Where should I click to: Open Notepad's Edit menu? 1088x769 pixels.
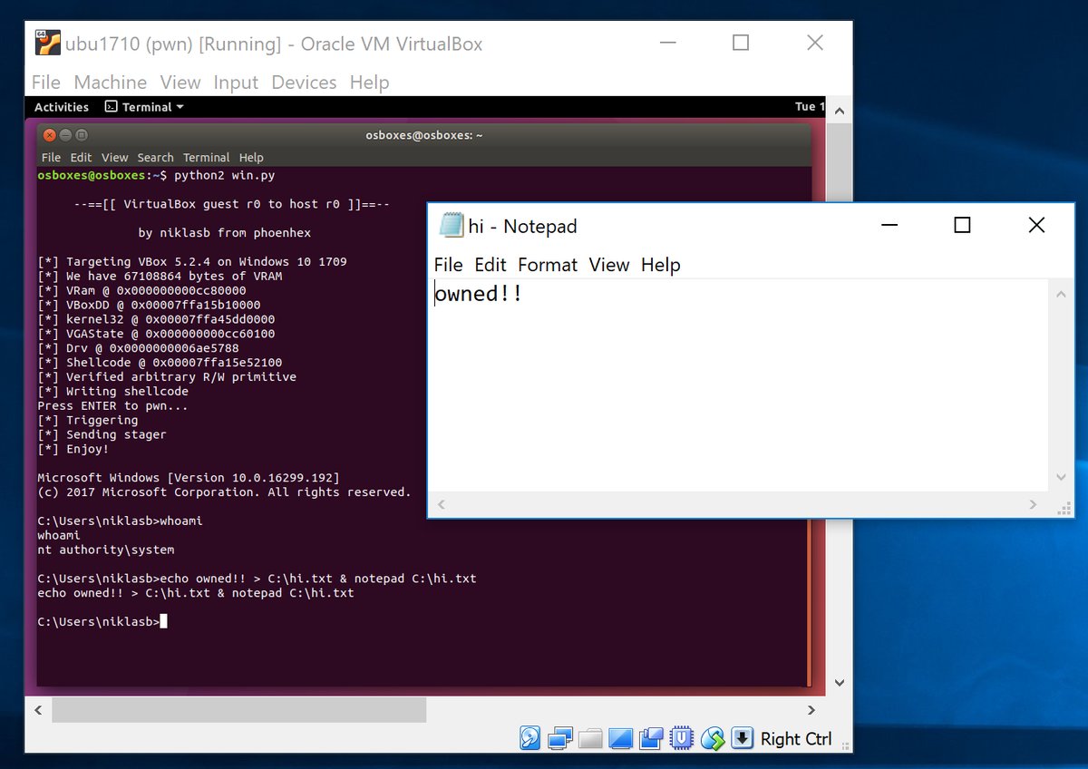[x=490, y=265]
